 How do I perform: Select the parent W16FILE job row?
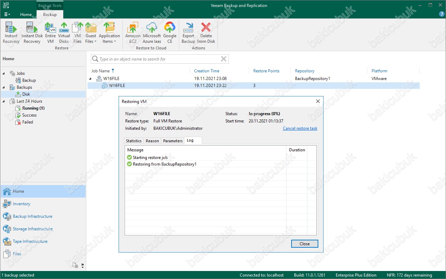[x=253, y=79]
